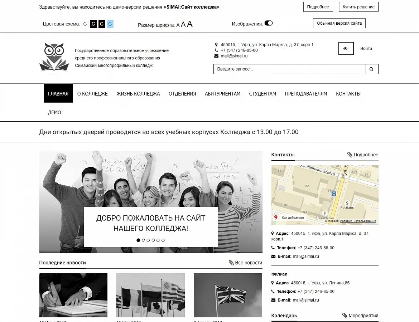Click the Купить решение button
This screenshot has height=322, width=419.
point(358,7)
